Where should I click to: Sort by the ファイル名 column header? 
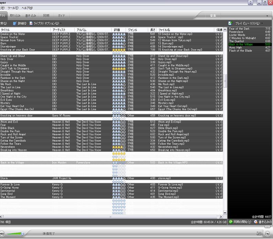click(x=185, y=30)
